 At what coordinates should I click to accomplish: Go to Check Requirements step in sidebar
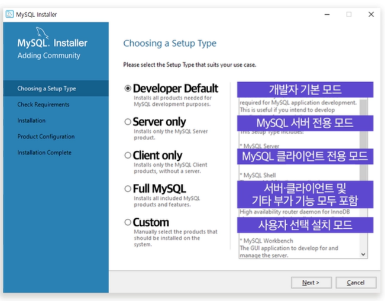(43, 105)
